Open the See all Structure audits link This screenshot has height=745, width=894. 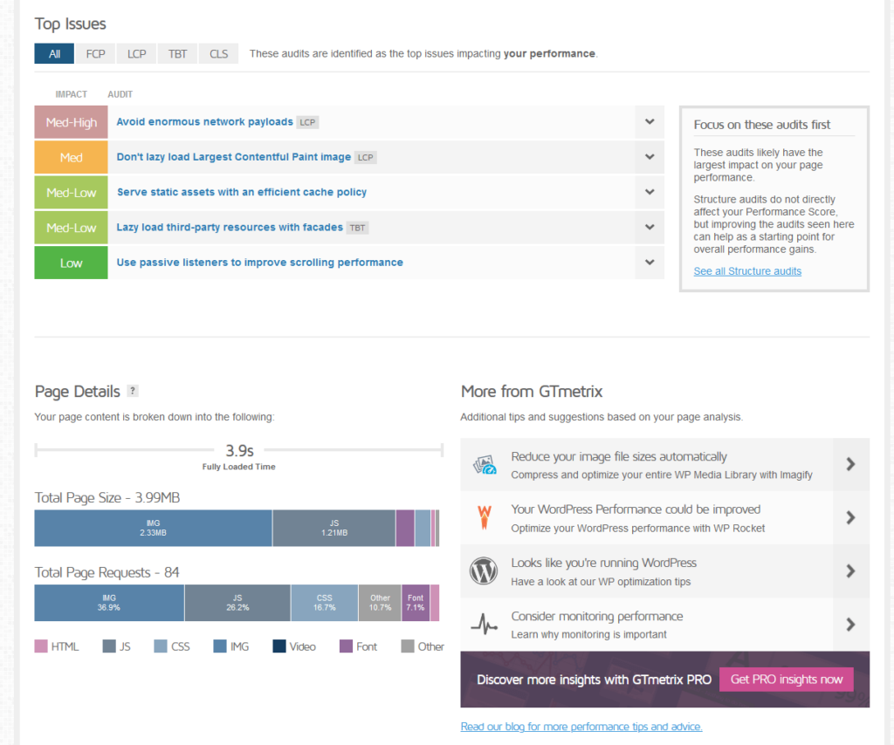tap(747, 271)
